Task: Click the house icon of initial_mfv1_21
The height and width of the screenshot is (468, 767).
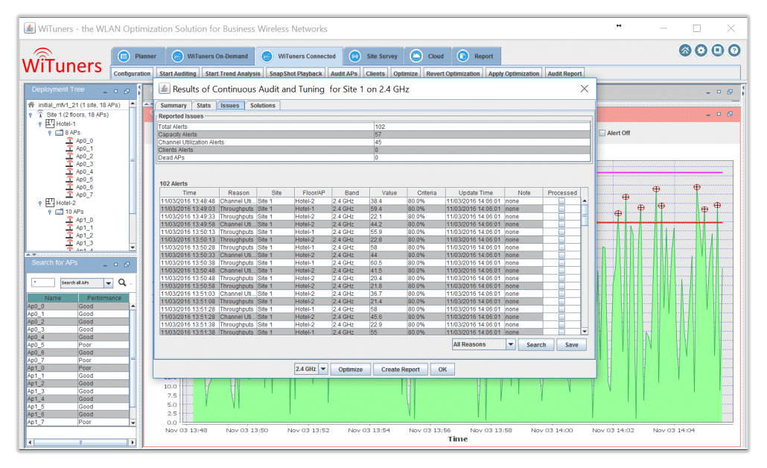Action: click(31, 105)
